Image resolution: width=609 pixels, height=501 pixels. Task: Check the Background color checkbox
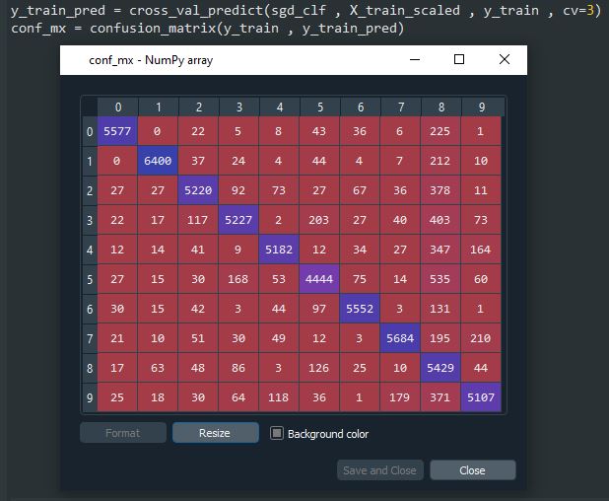click(277, 434)
